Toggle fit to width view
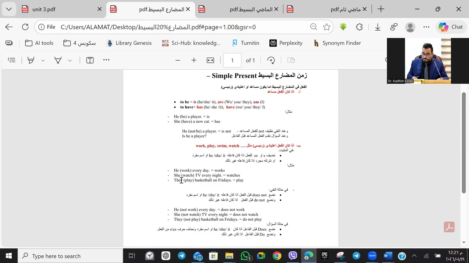469x263 pixels. [210, 60]
